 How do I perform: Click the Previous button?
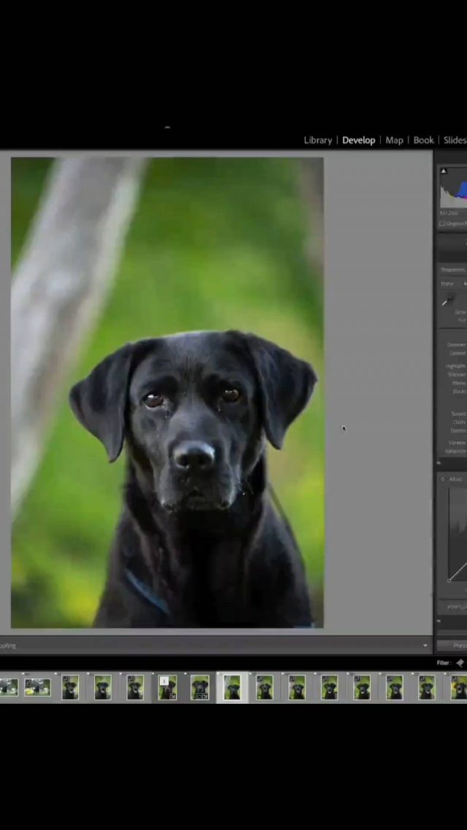452,645
